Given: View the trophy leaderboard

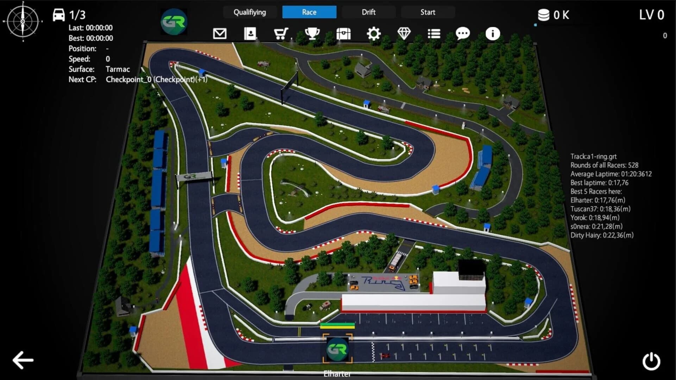Looking at the screenshot, I should click(312, 33).
